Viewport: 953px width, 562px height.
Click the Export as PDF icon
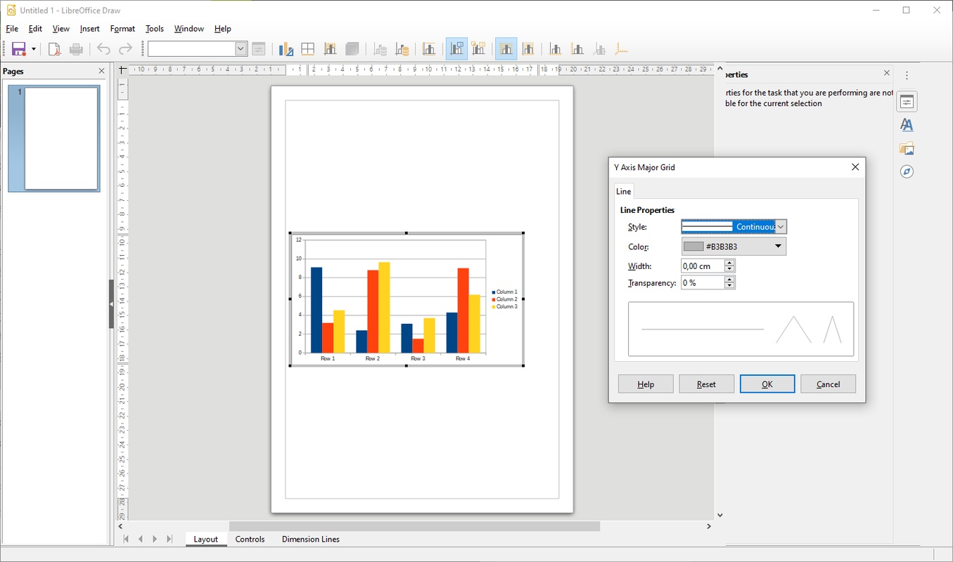point(54,48)
